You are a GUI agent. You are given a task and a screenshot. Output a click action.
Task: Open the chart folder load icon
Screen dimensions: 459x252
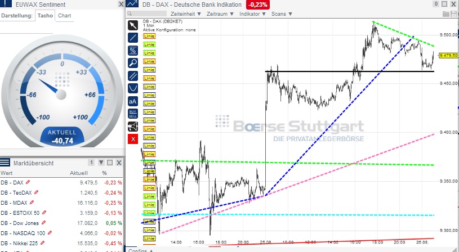point(446,13)
